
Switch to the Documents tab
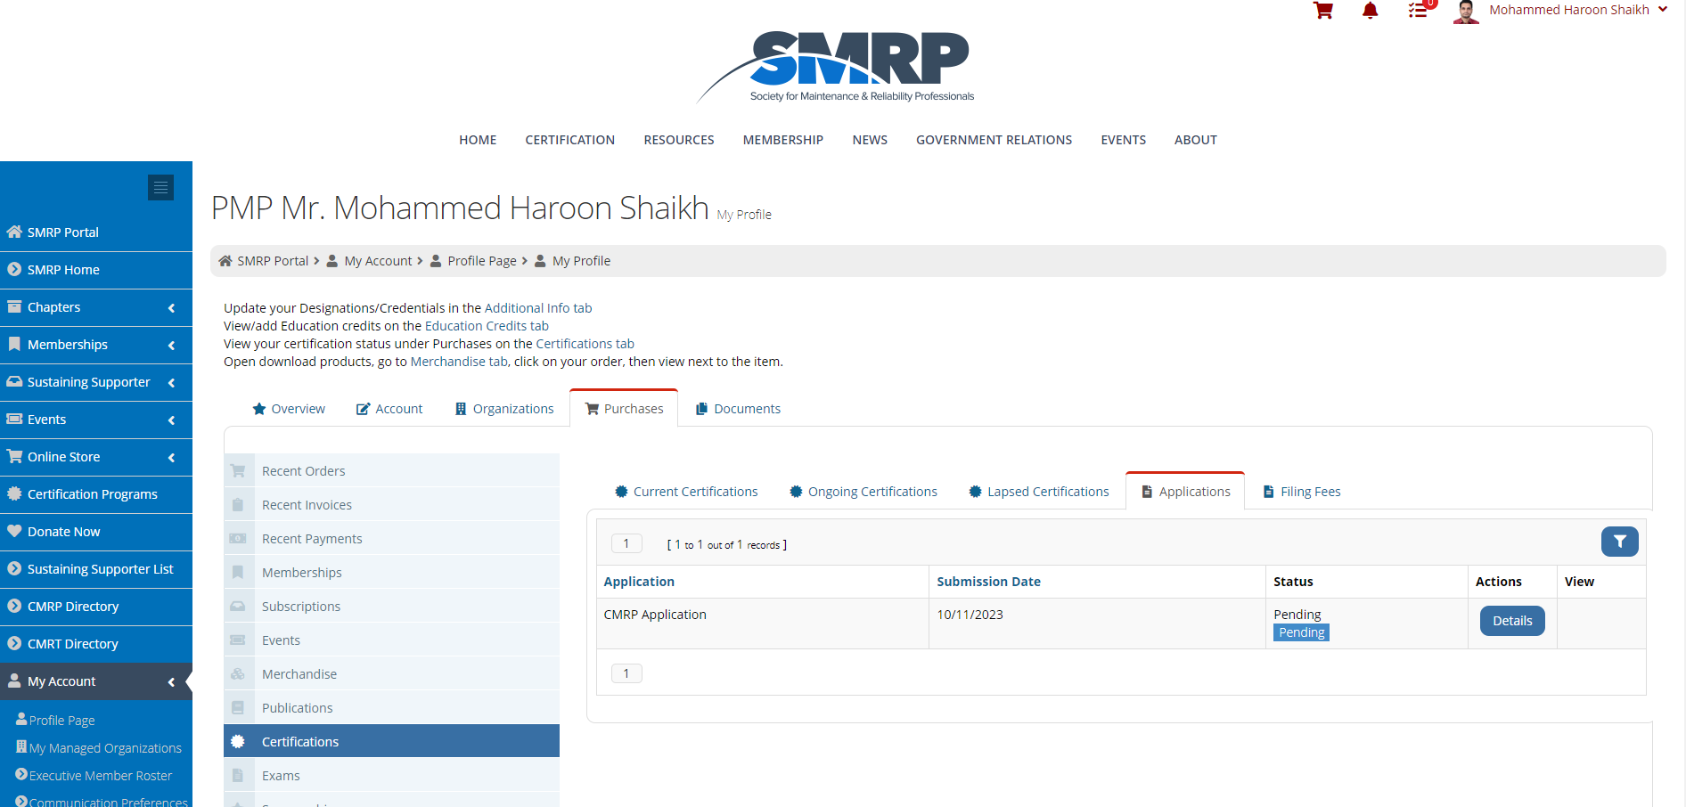coord(738,409)
